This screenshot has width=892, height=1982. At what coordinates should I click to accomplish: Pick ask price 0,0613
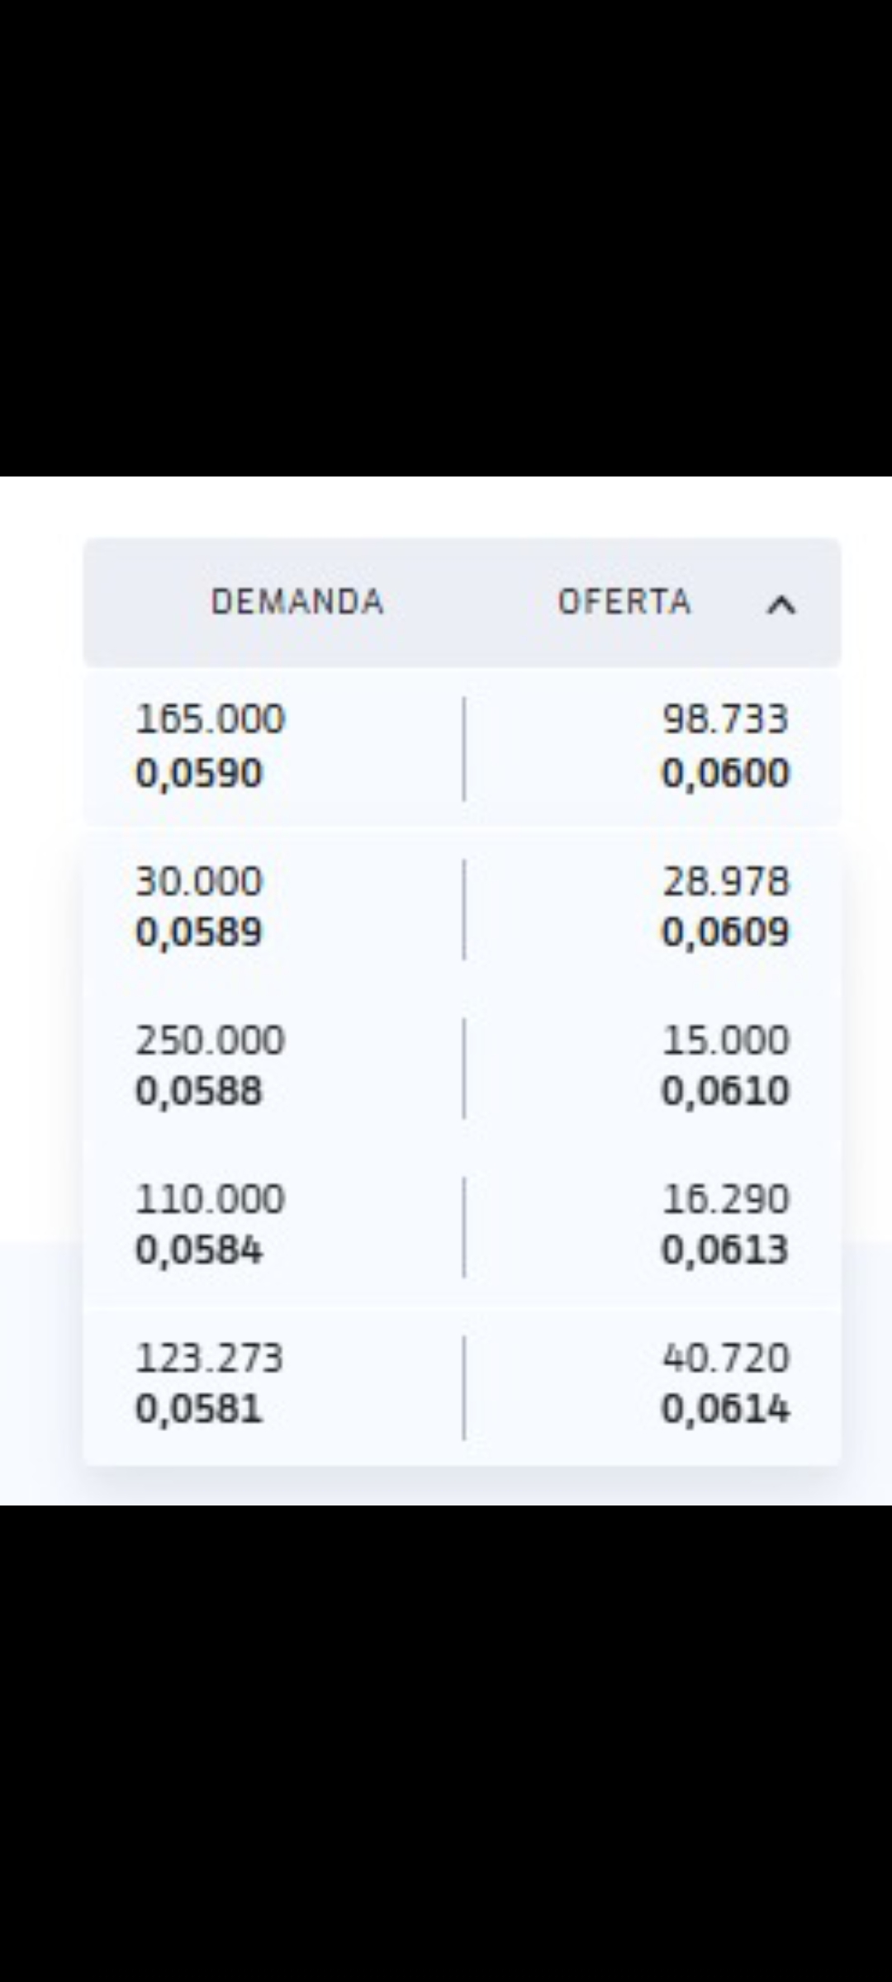click(x=726, y=1249)
